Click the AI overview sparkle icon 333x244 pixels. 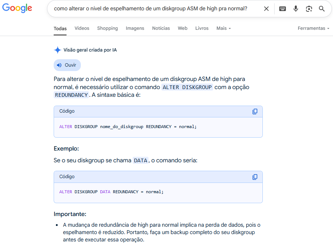[57, 50]
